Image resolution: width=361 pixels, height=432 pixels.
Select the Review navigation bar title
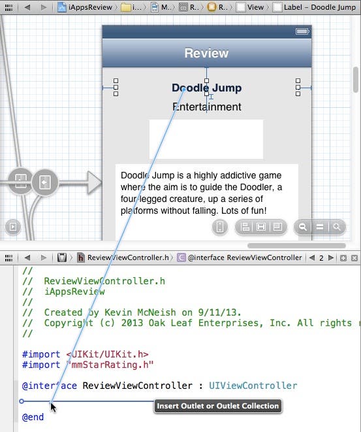click(x=206, y=53)
